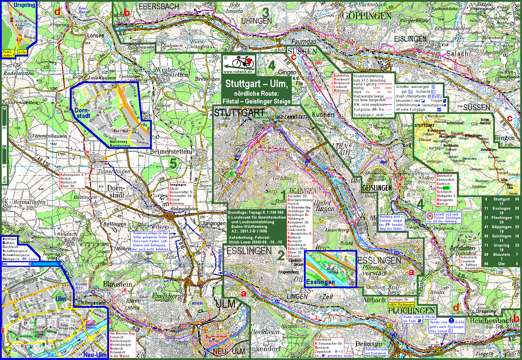Click the Stuttgart – Ulm title box

pos(256,92)
